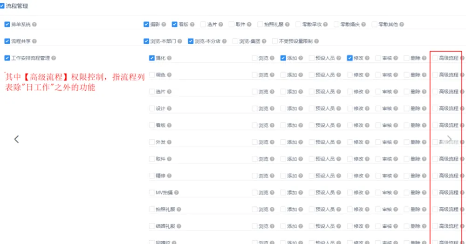Go to previous slide with left arrow
This screenshot has height=244, width=466.
point(16,139)
